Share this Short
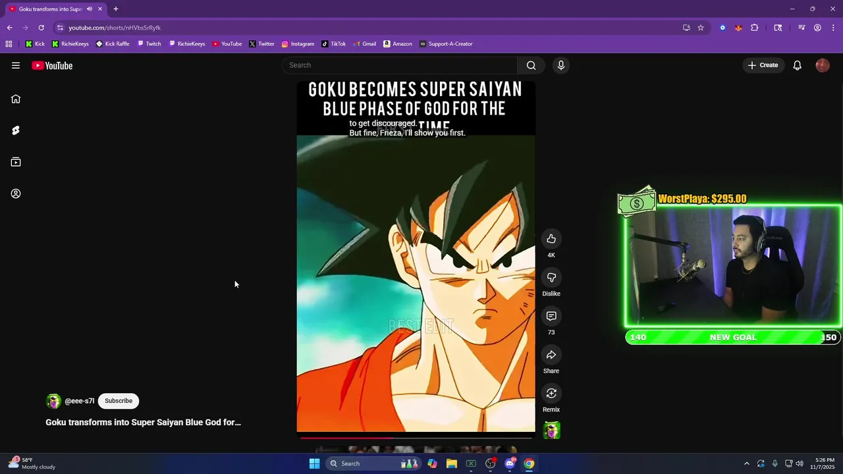This screenshot has width=843, height=474. pyautogui.click(x=551, y=355)
